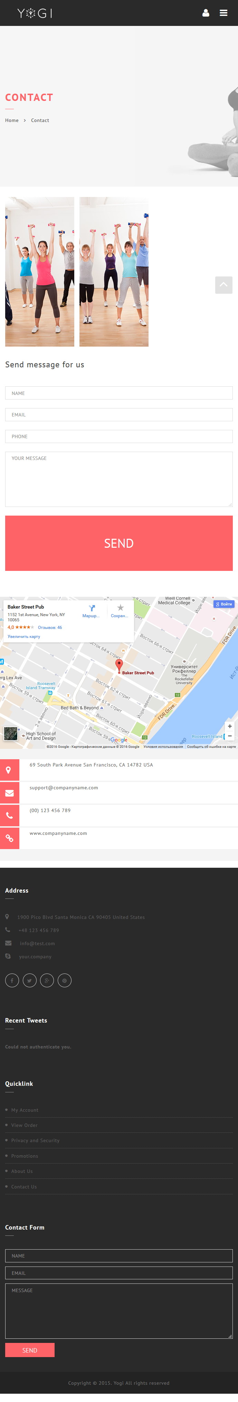Open the user account icon in header
Screen dimensions: 238x1402
(x=206, y=13)
